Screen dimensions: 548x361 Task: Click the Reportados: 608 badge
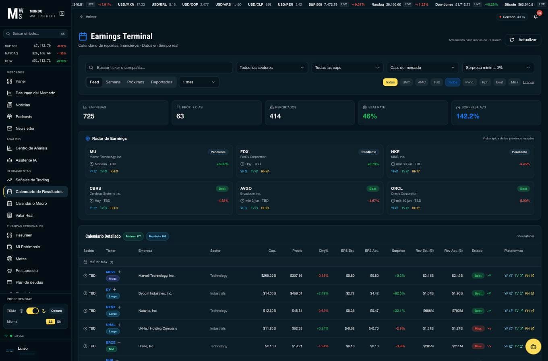(x=157, y=237)
